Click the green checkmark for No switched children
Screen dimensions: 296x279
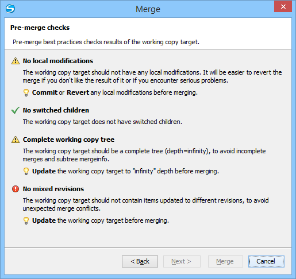coord(16,110)
